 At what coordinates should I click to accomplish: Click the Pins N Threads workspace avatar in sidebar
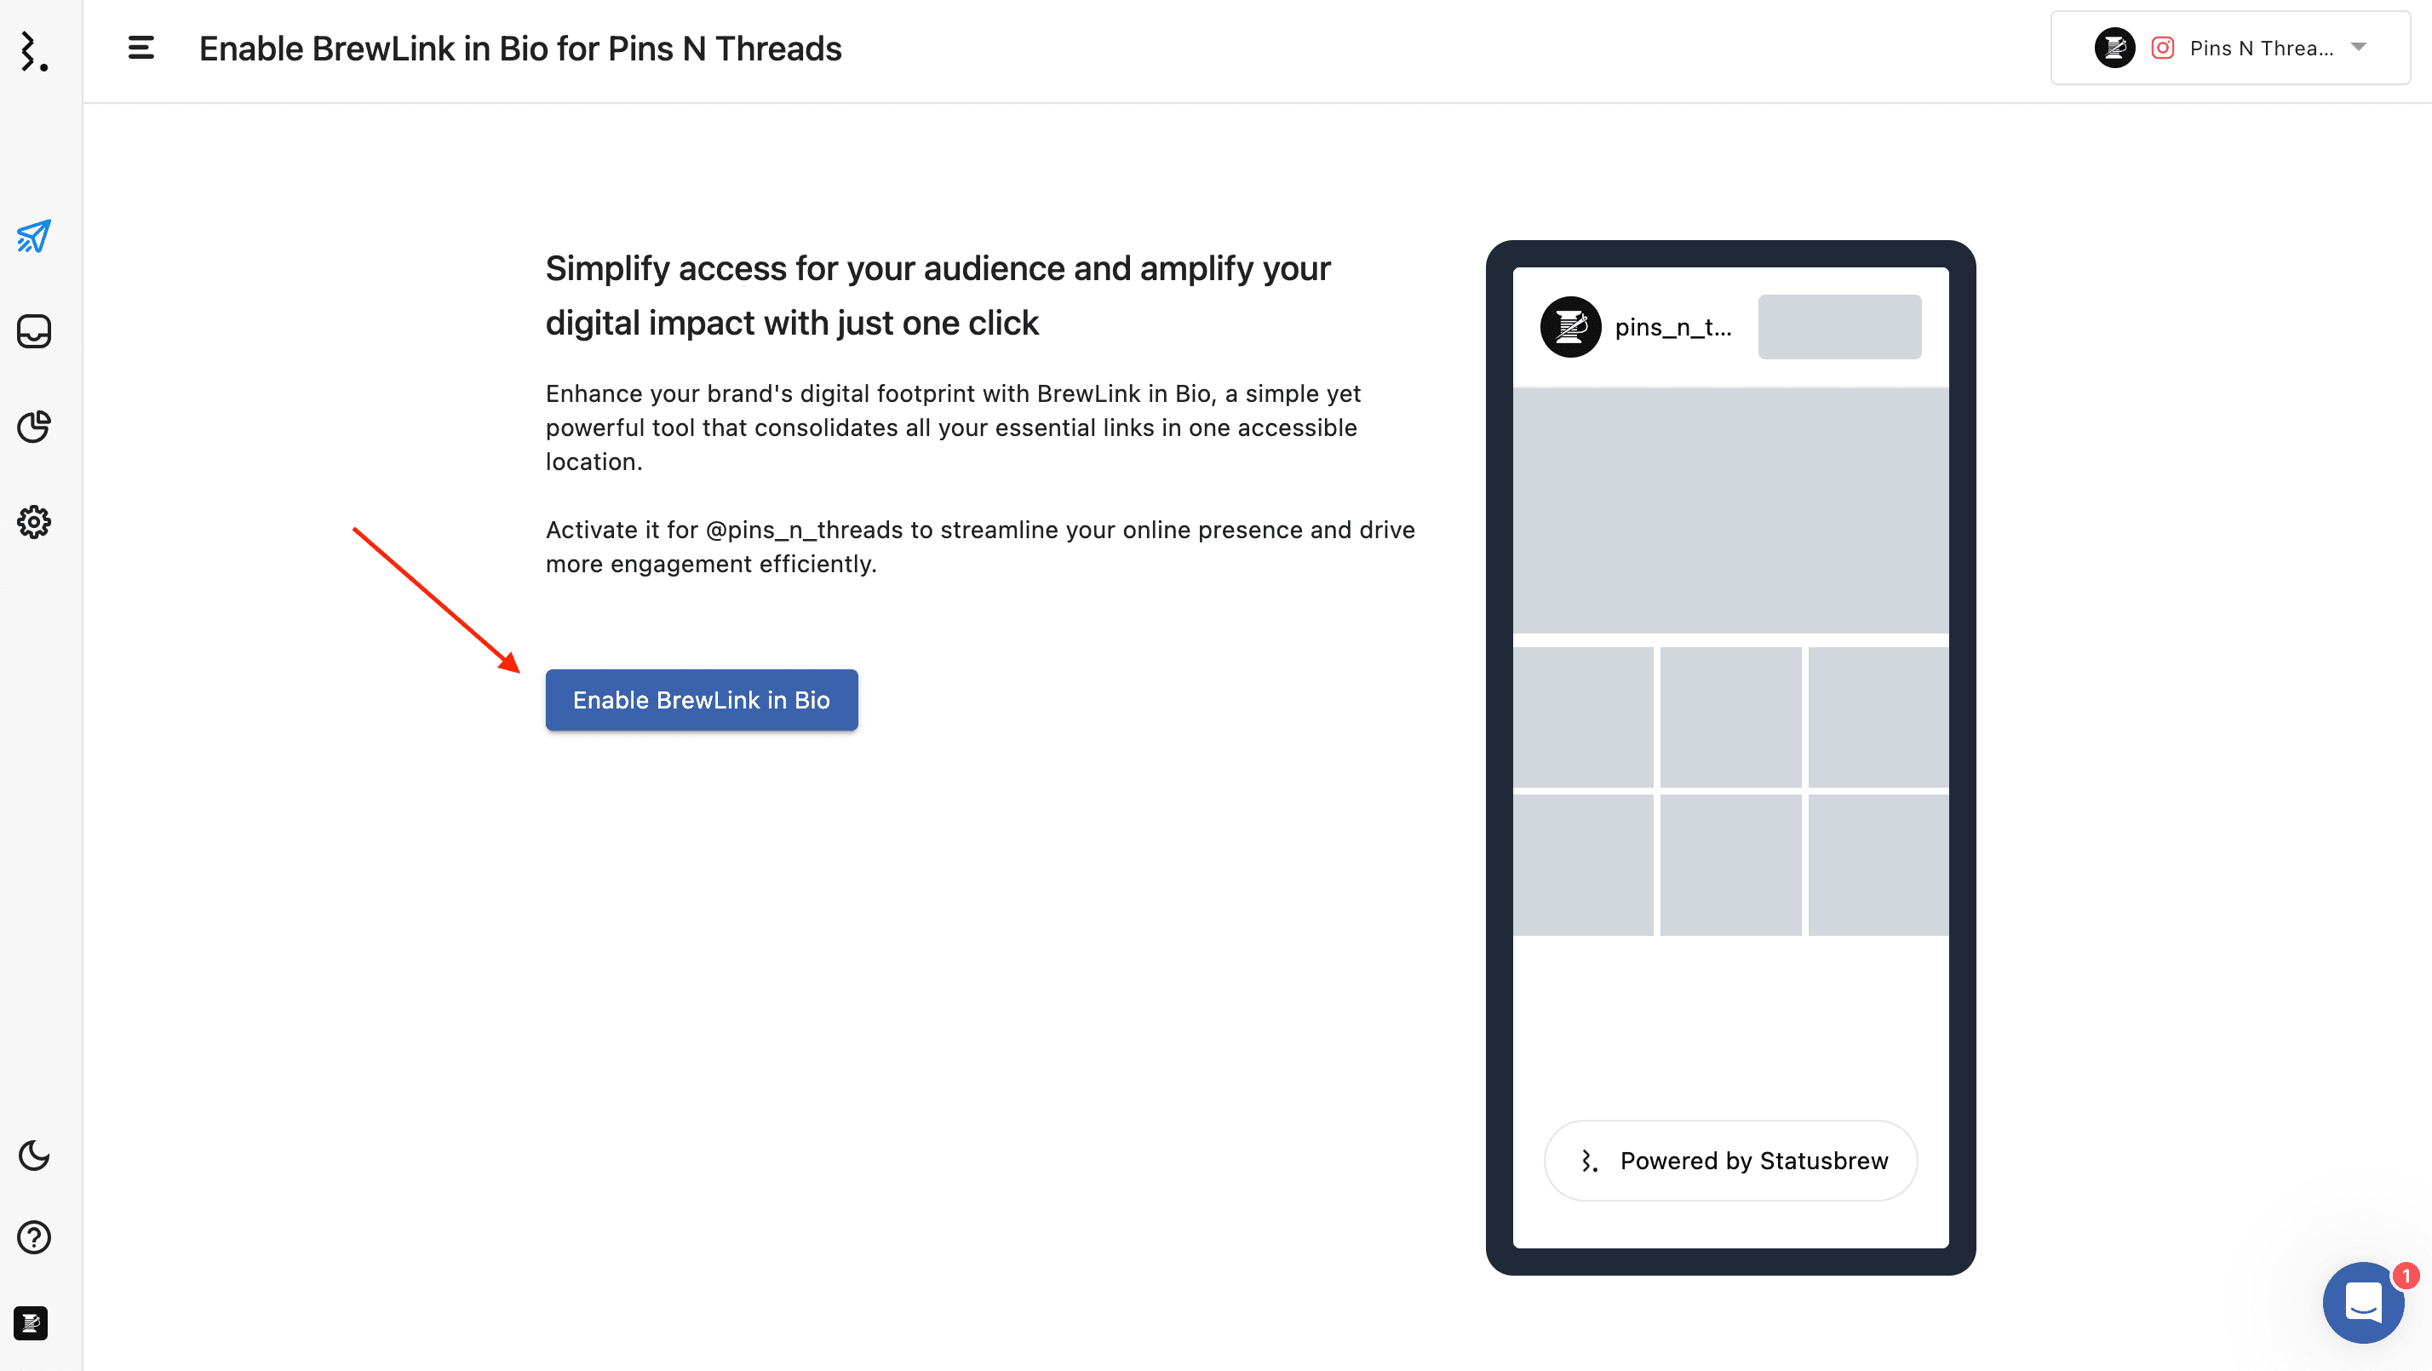coord(32,1322)
